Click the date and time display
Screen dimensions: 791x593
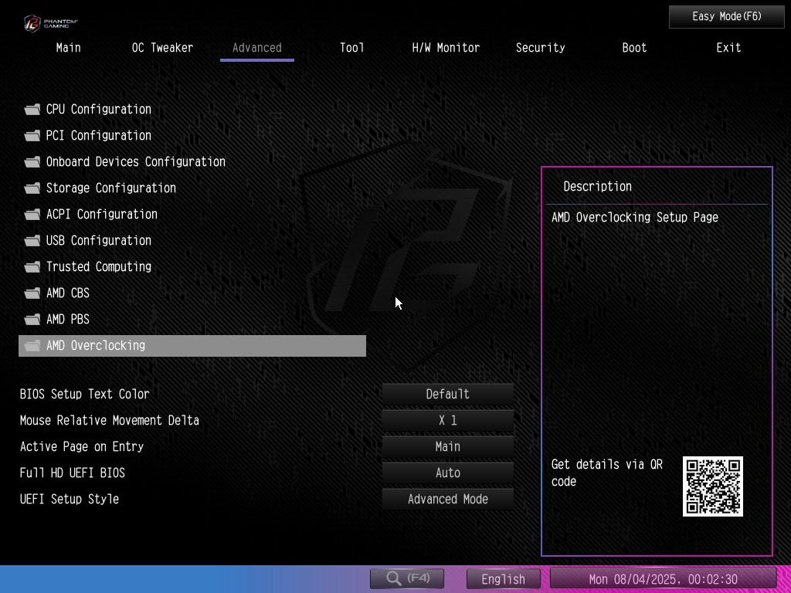(663, 579)
